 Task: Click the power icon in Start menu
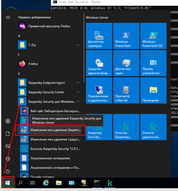point(8,171)
